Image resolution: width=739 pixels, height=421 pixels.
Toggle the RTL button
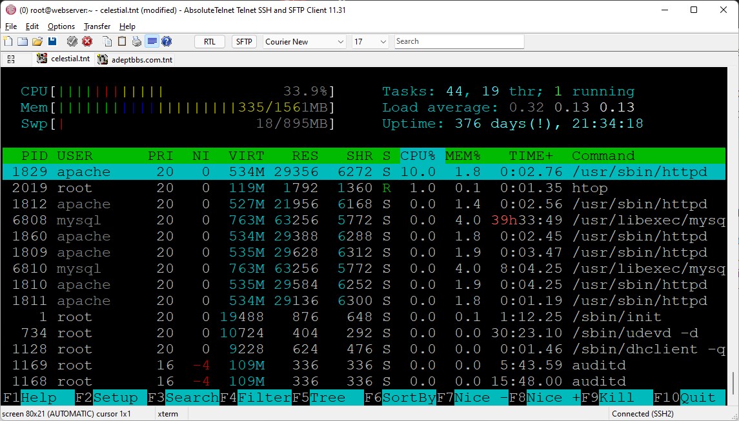210,41
